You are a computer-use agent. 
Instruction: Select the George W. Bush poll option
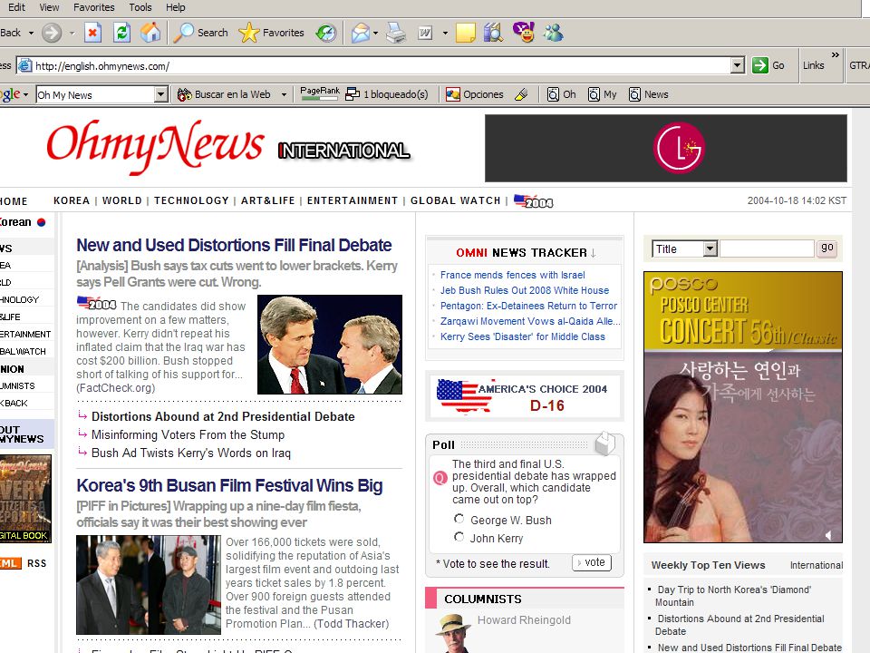point(459,519)
